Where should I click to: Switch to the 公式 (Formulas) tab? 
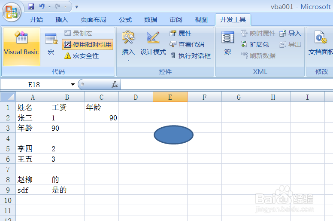125,20
